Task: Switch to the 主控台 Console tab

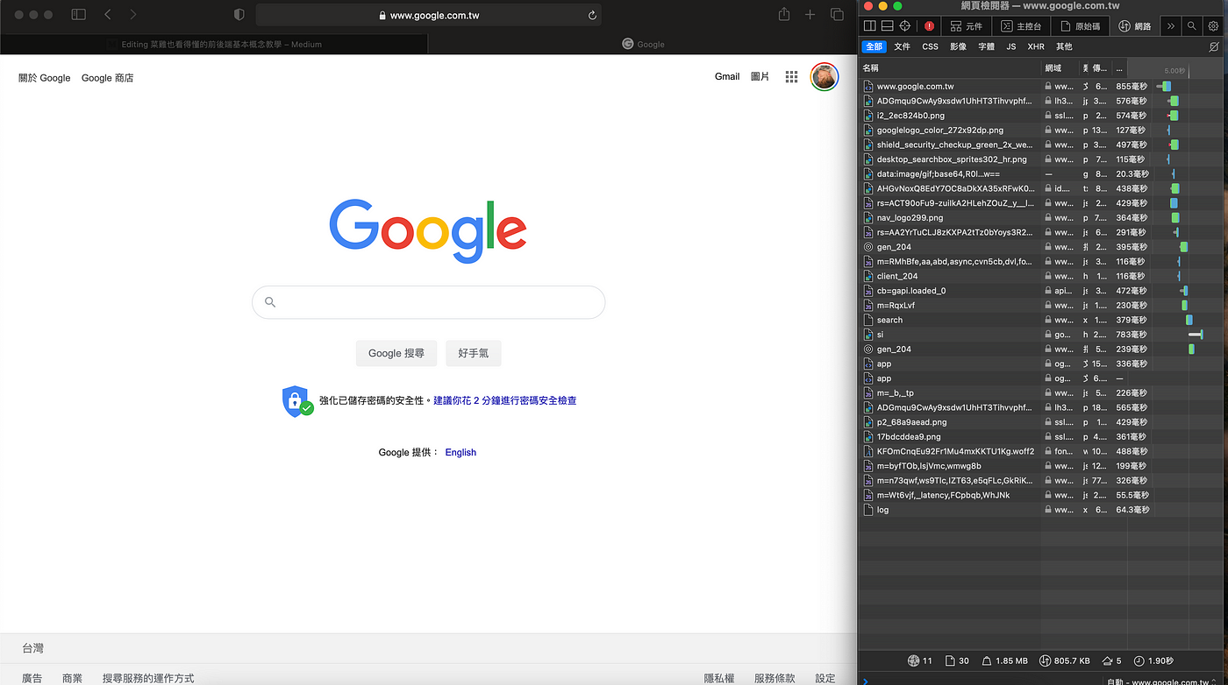Action: [x=1021, y=26]
